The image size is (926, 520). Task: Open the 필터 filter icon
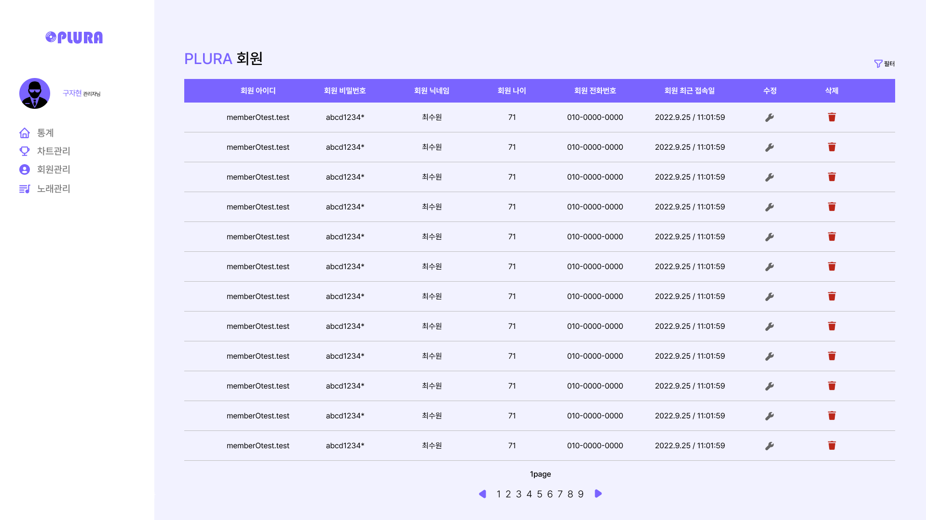(x=878, y=64)
